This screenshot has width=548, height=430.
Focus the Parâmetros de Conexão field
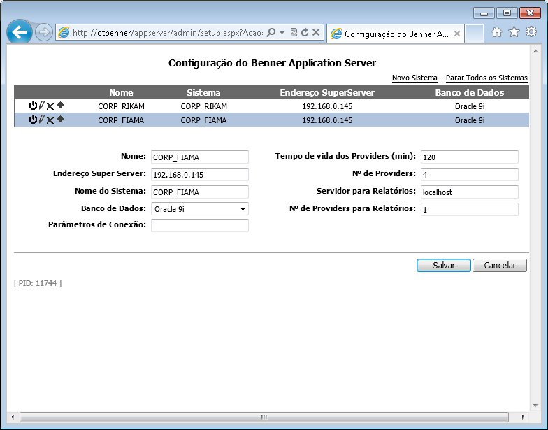click(200, 225)
